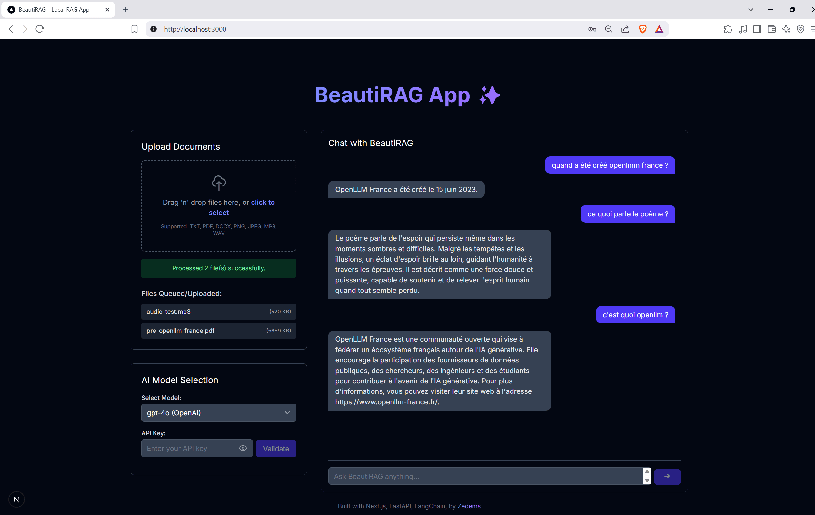Open the Select Model dropdown
The height and width of the screenshot is (515, 815).
[x=219, y=412]
